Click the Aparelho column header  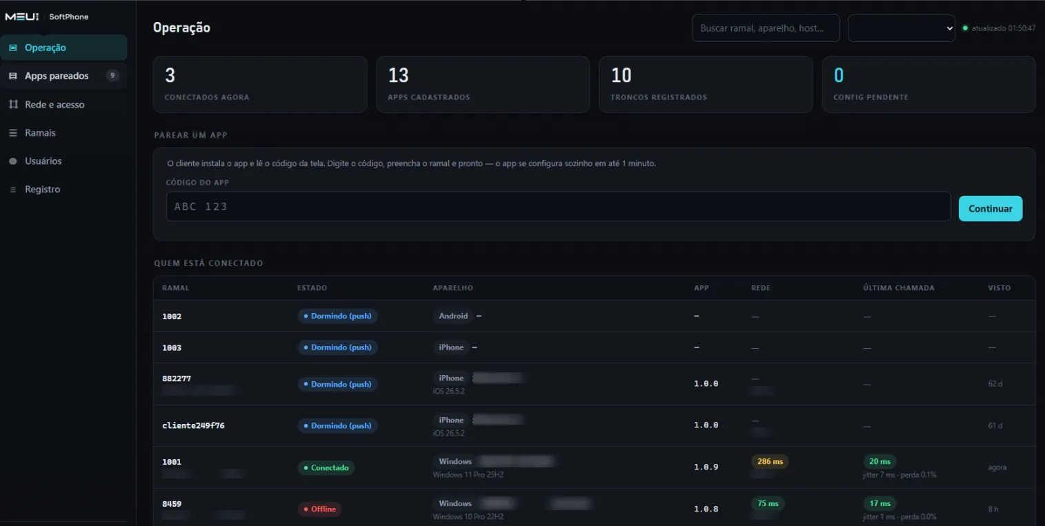(452, 287)
